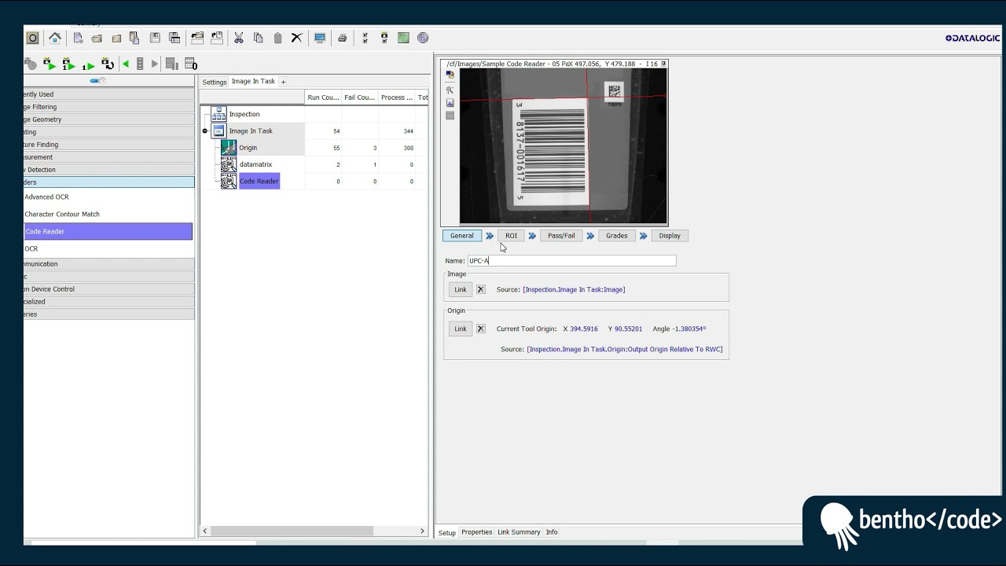Go to the Grades step
Screen dimensions: 1006x566
tap(617, 236)
